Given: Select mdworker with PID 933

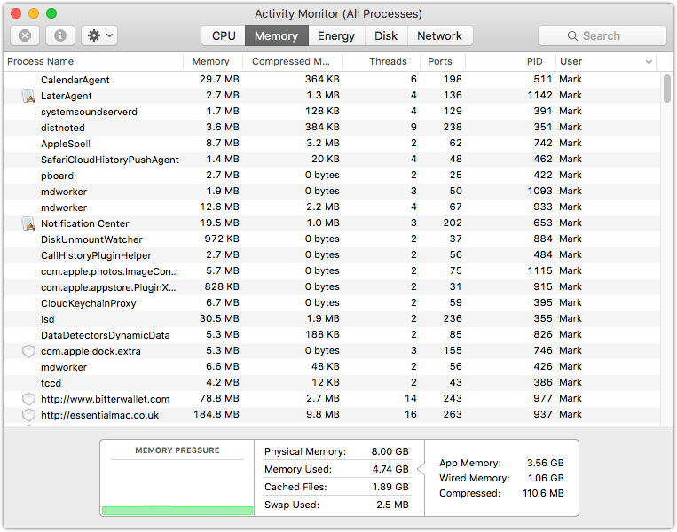Looking at the screenshot, I should pos(332,207).
